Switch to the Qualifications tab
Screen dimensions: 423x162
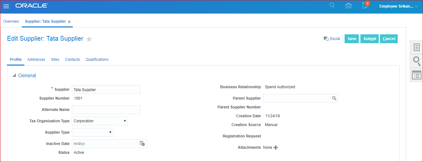pos(97,60)
